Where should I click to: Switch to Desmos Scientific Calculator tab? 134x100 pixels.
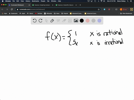tap(66, 5)
